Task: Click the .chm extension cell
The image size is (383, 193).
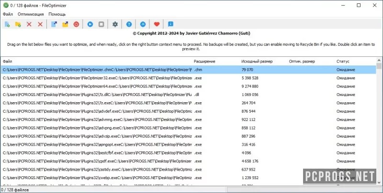Action: click(198, 70)
